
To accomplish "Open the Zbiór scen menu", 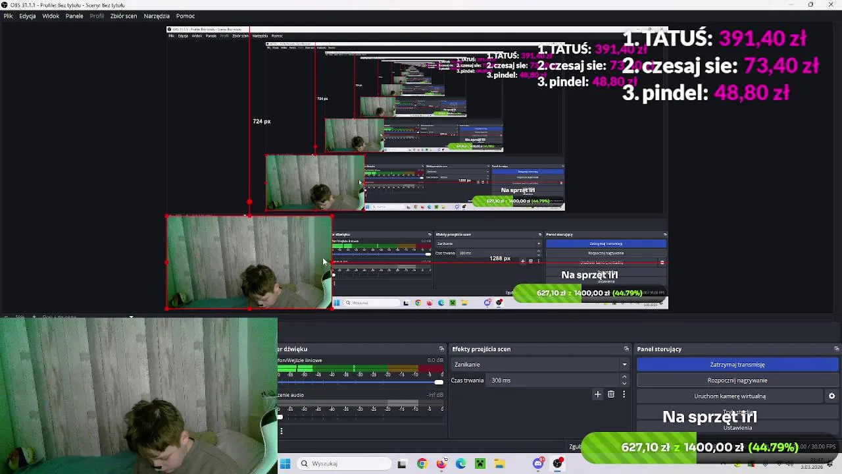I will click(124, 16).
